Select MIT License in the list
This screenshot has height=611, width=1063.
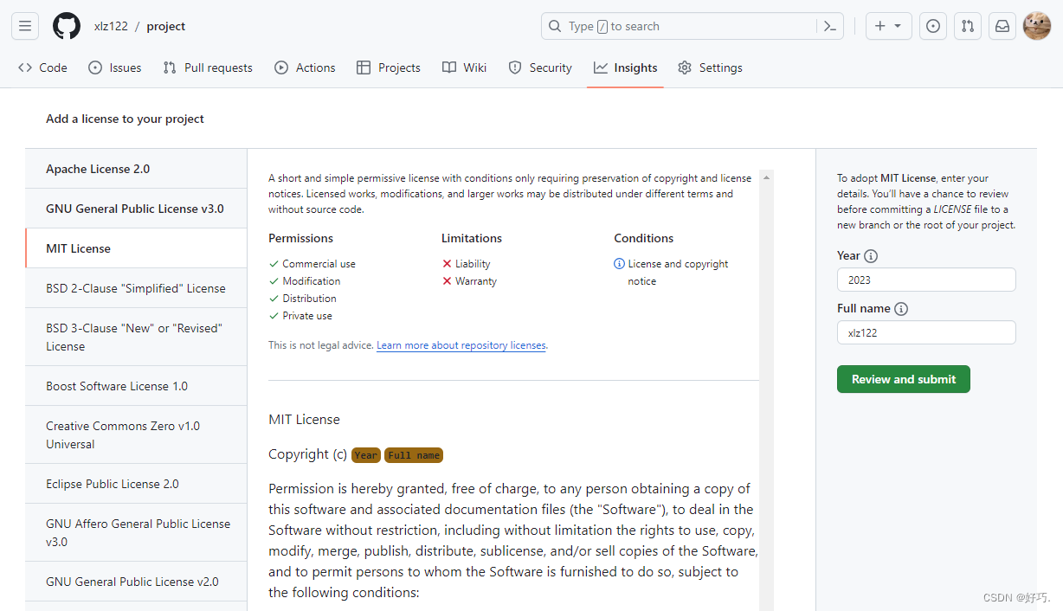tap(136, 248)
